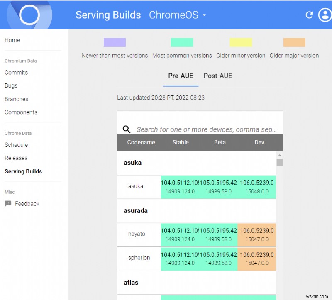Click the search magnifier icon
This screenshot has width=332, height=300.
click(127, 129)
